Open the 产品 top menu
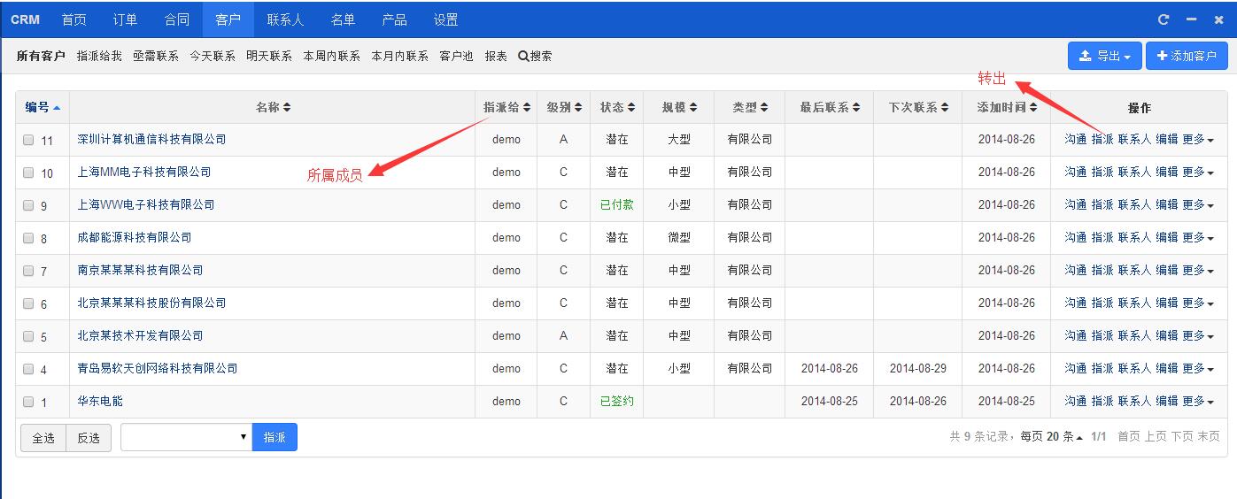 coord(394,19)
